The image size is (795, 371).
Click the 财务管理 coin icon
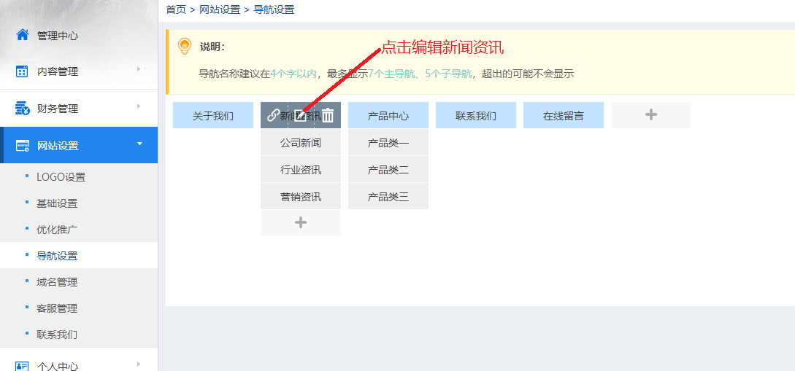tap(23, 109)
